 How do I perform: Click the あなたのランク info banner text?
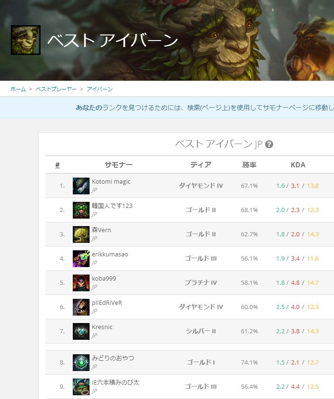pos(205,108)
